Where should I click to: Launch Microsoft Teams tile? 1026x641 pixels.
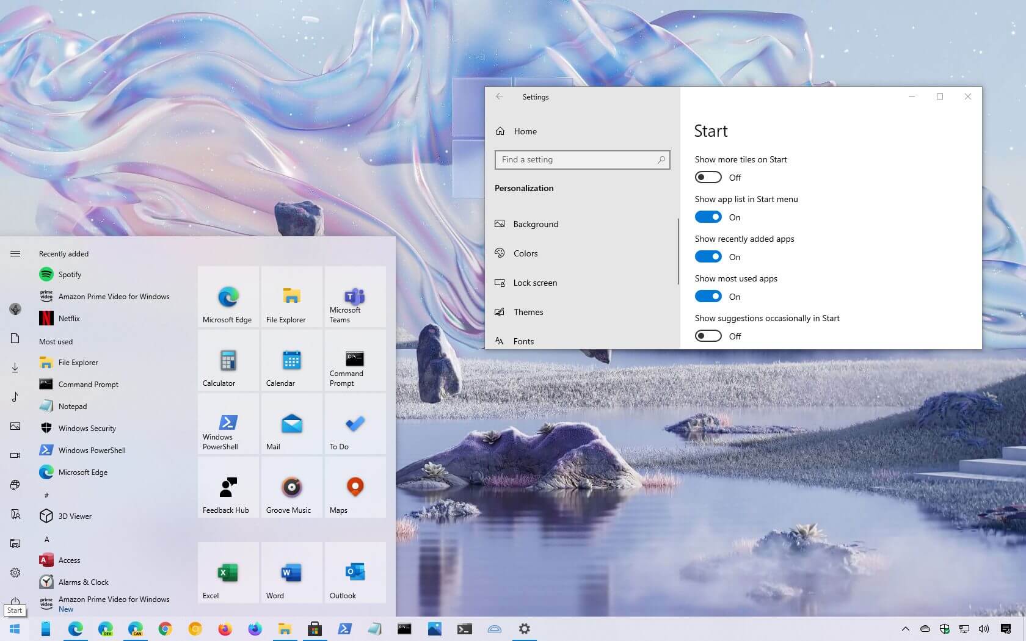355,297
